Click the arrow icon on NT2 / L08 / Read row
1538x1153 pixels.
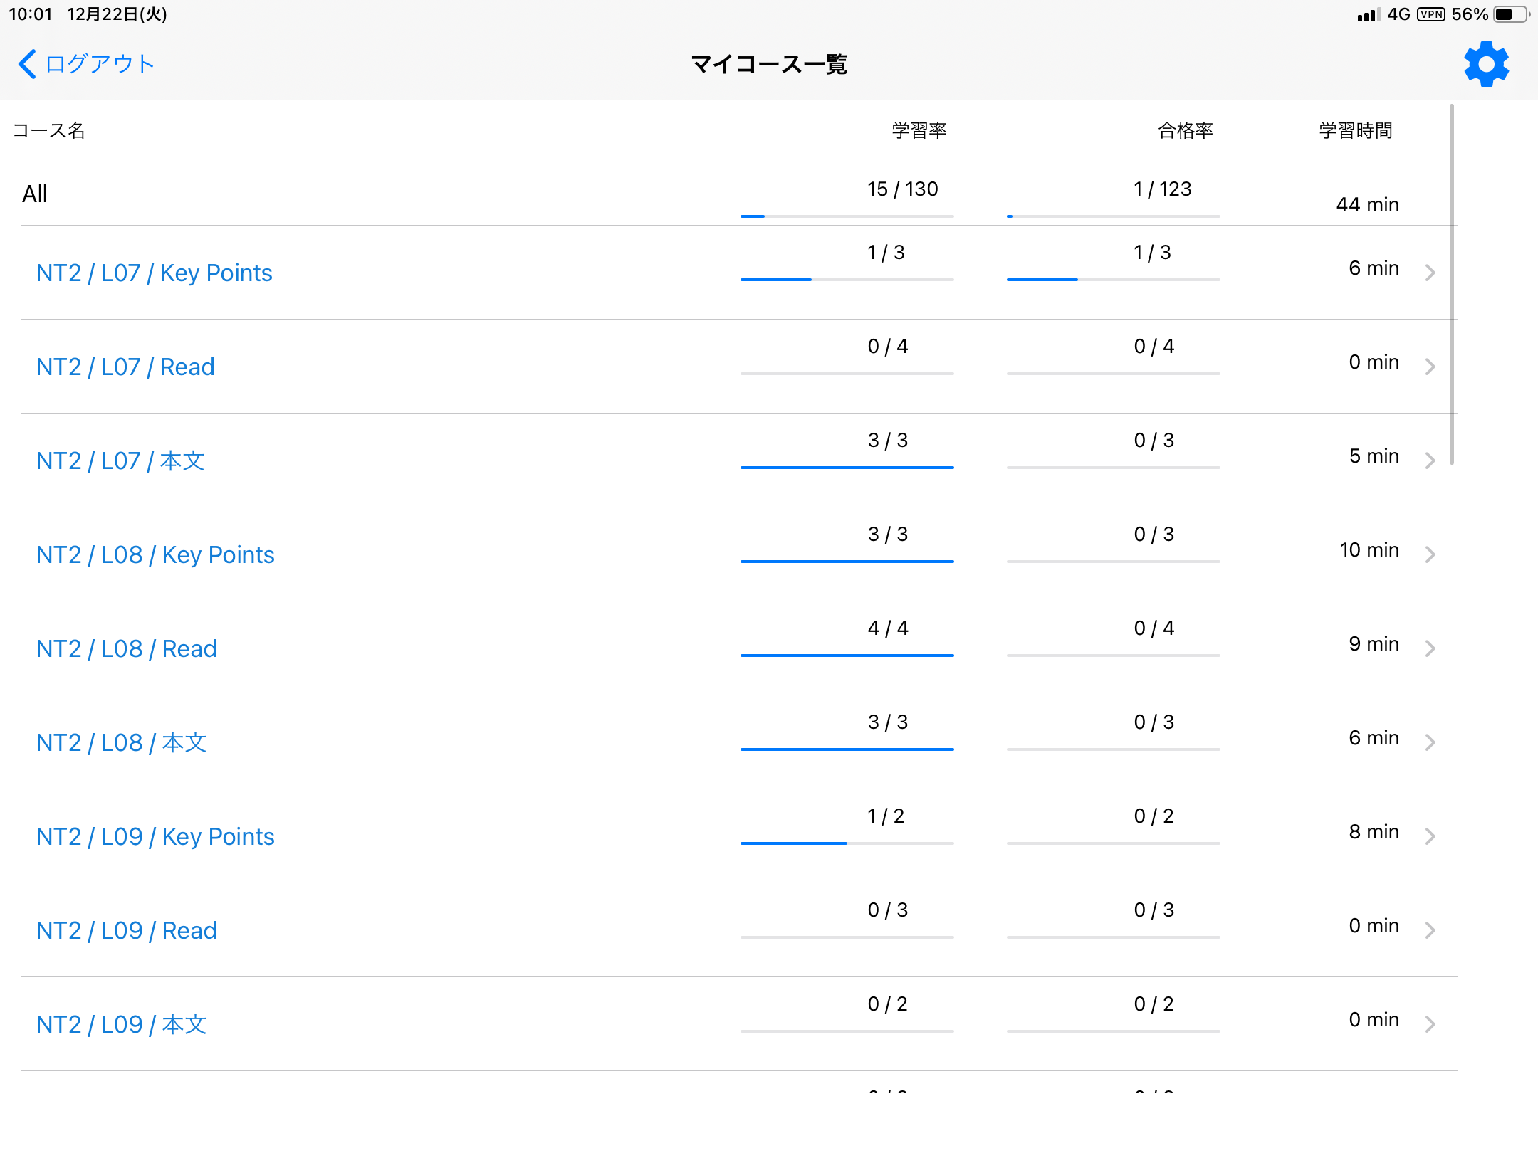click(x=1432, y=648)
